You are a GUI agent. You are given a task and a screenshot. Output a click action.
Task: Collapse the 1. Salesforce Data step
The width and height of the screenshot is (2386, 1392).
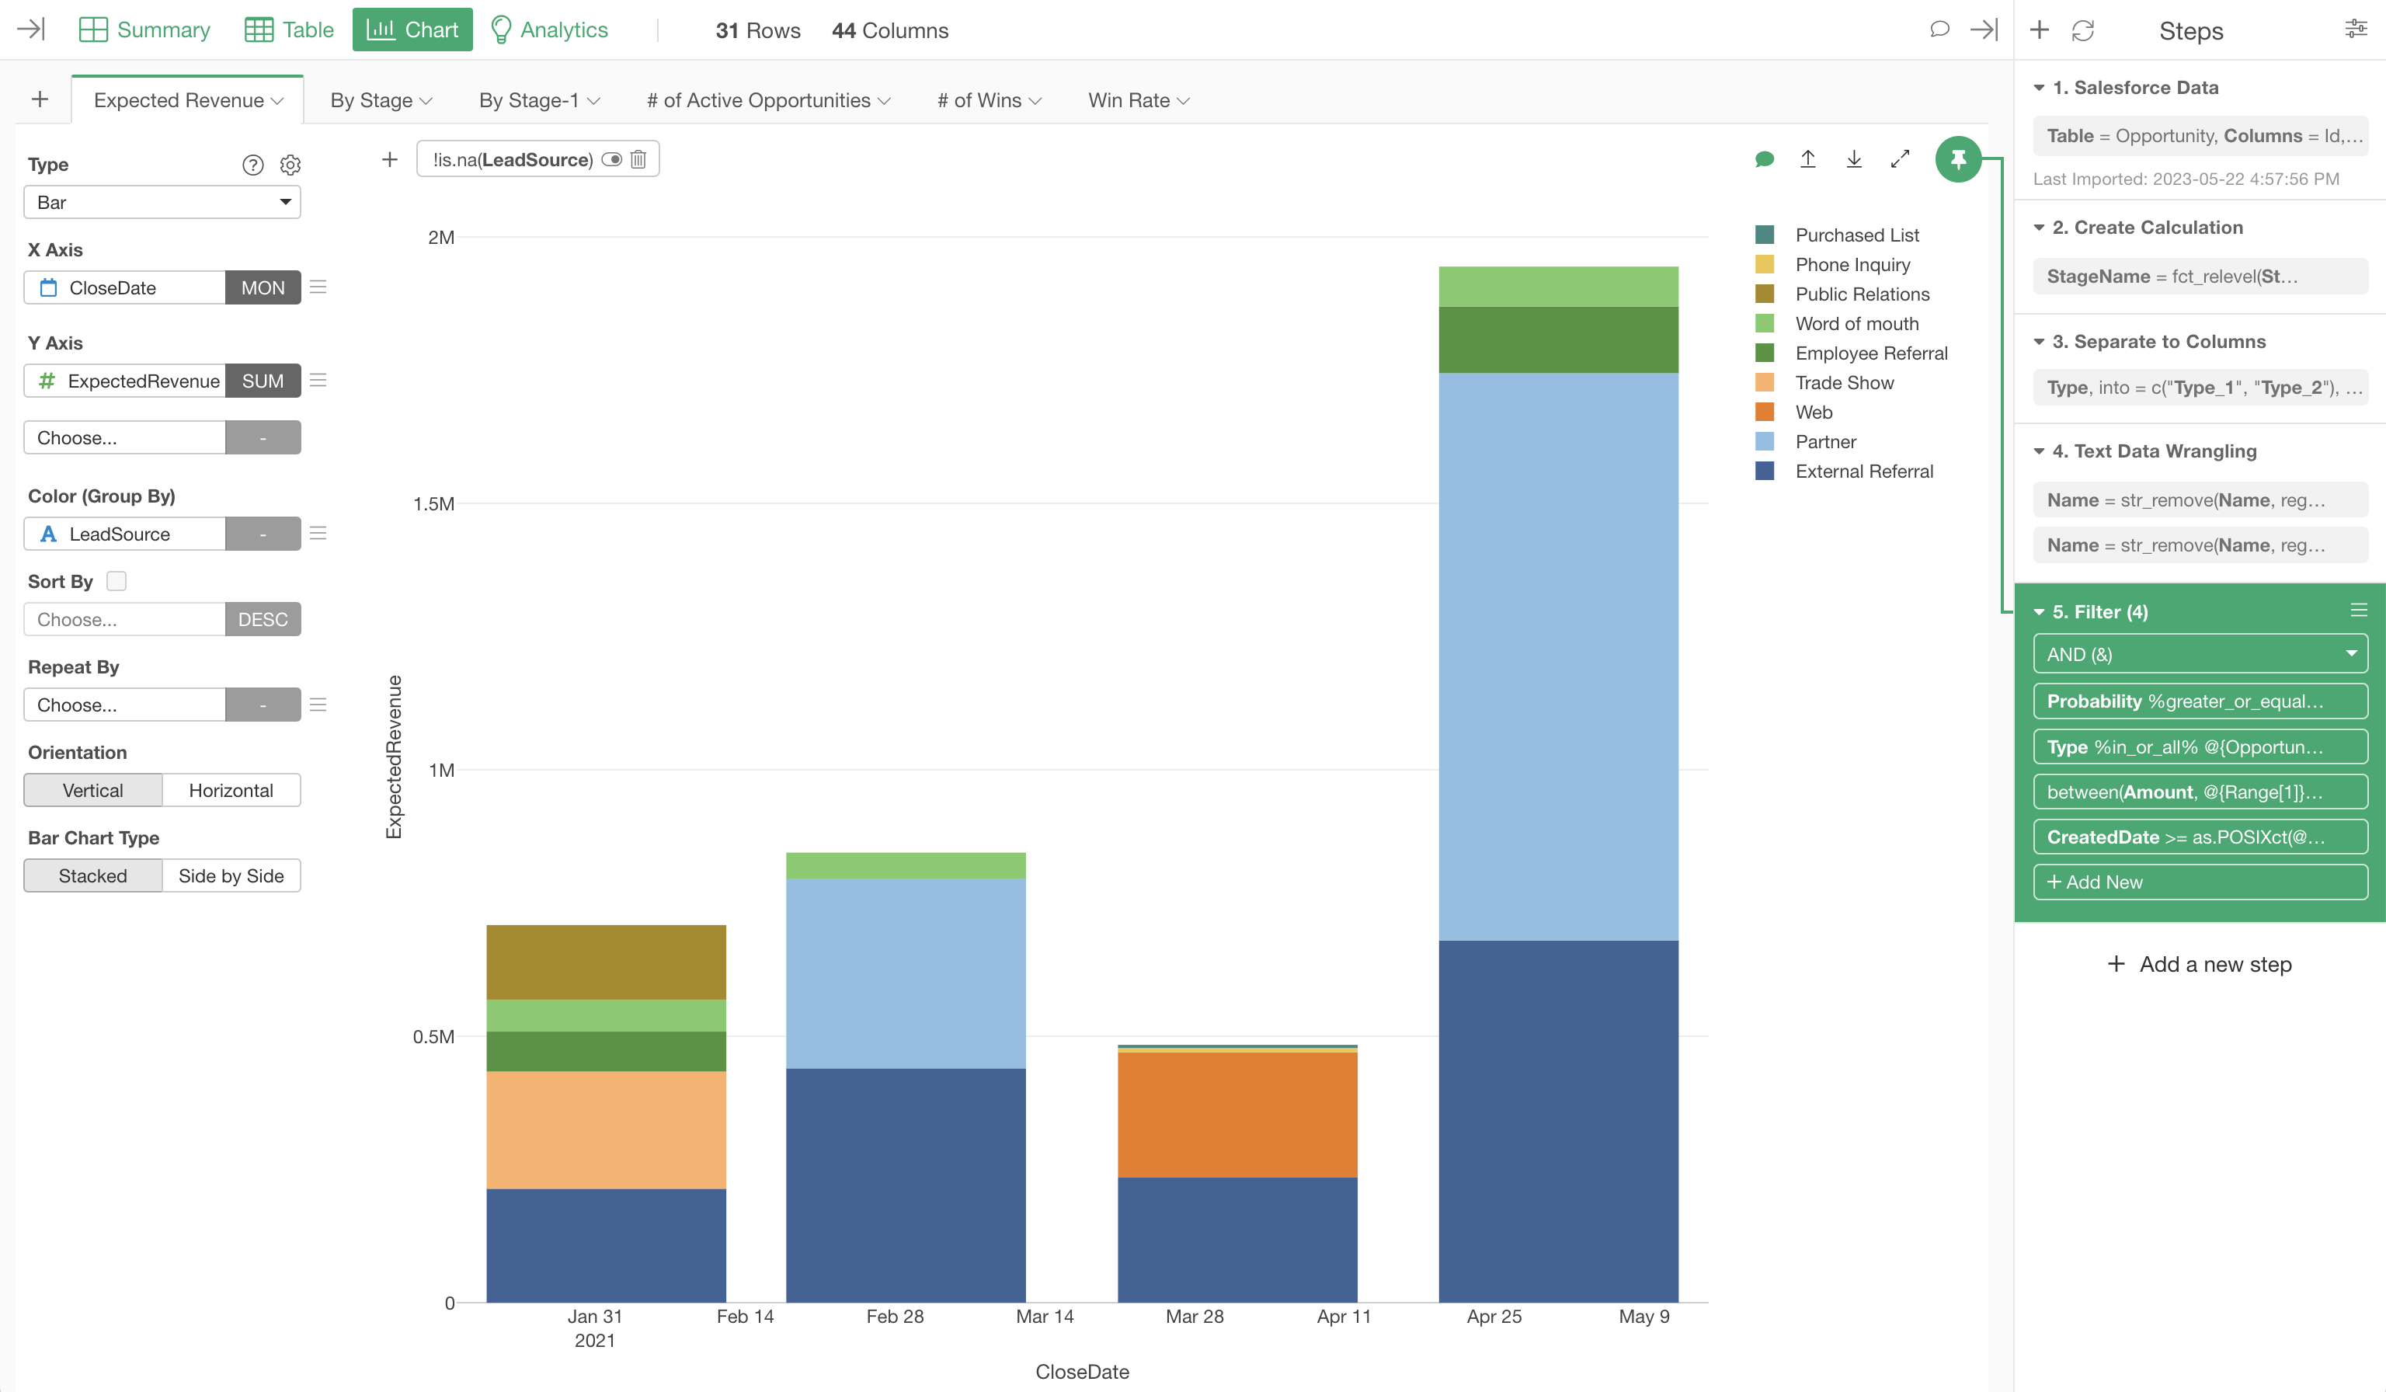2039,87
